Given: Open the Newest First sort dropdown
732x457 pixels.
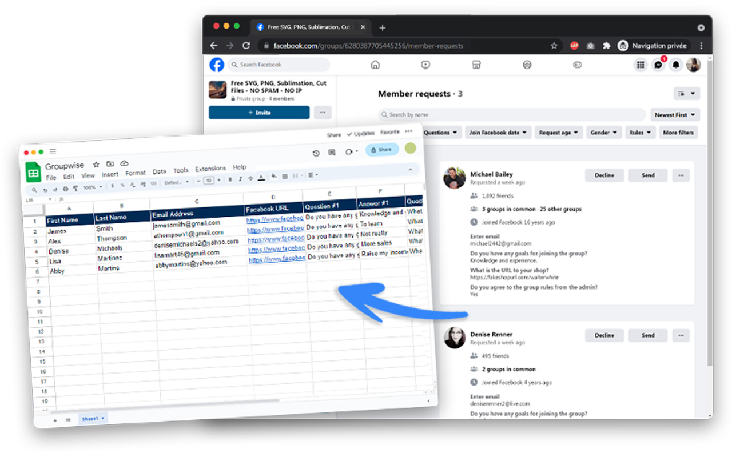Looking at the screenshot, I should pyautogui.click(x=675, y=114).
